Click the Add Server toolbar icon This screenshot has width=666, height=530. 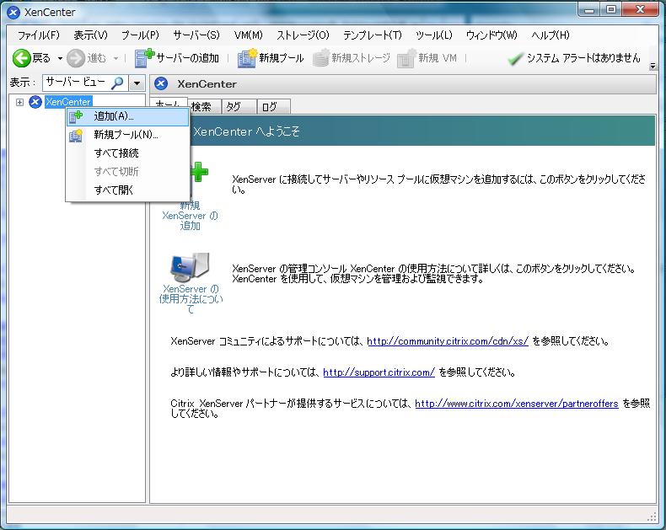coord(144,58)
